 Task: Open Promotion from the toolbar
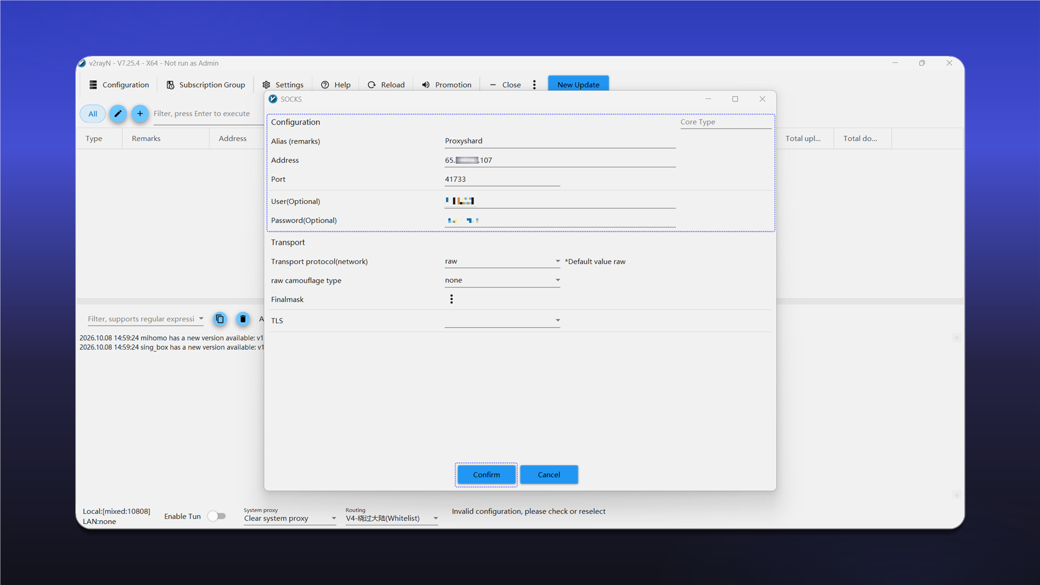coord(447,85)
